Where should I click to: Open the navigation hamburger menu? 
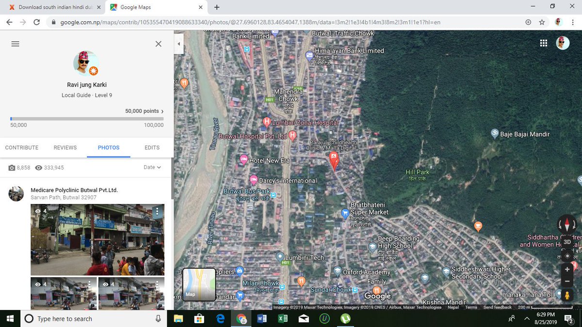(x=15, y=44)
